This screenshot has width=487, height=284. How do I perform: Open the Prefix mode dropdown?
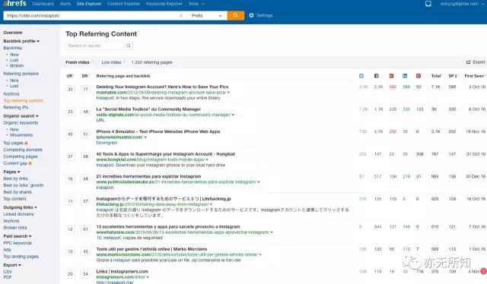coord(206,15)
